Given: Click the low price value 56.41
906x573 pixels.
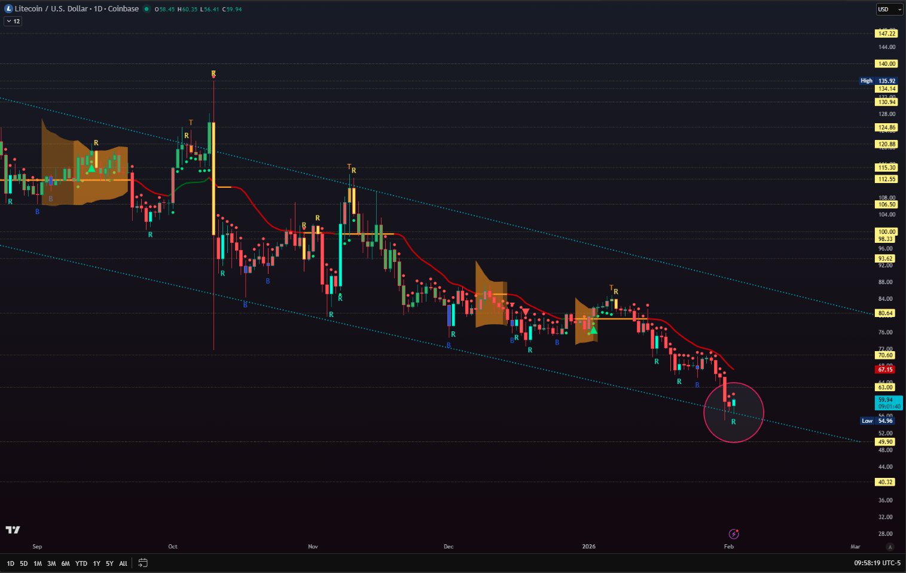Looking at the screenshot, I should 211,10.
